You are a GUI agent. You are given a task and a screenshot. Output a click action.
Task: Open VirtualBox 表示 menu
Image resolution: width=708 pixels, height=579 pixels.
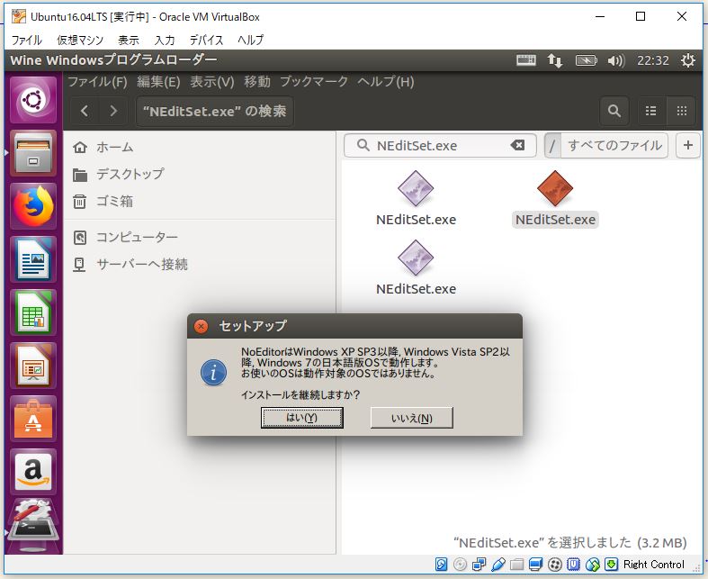tap(129, 41)
